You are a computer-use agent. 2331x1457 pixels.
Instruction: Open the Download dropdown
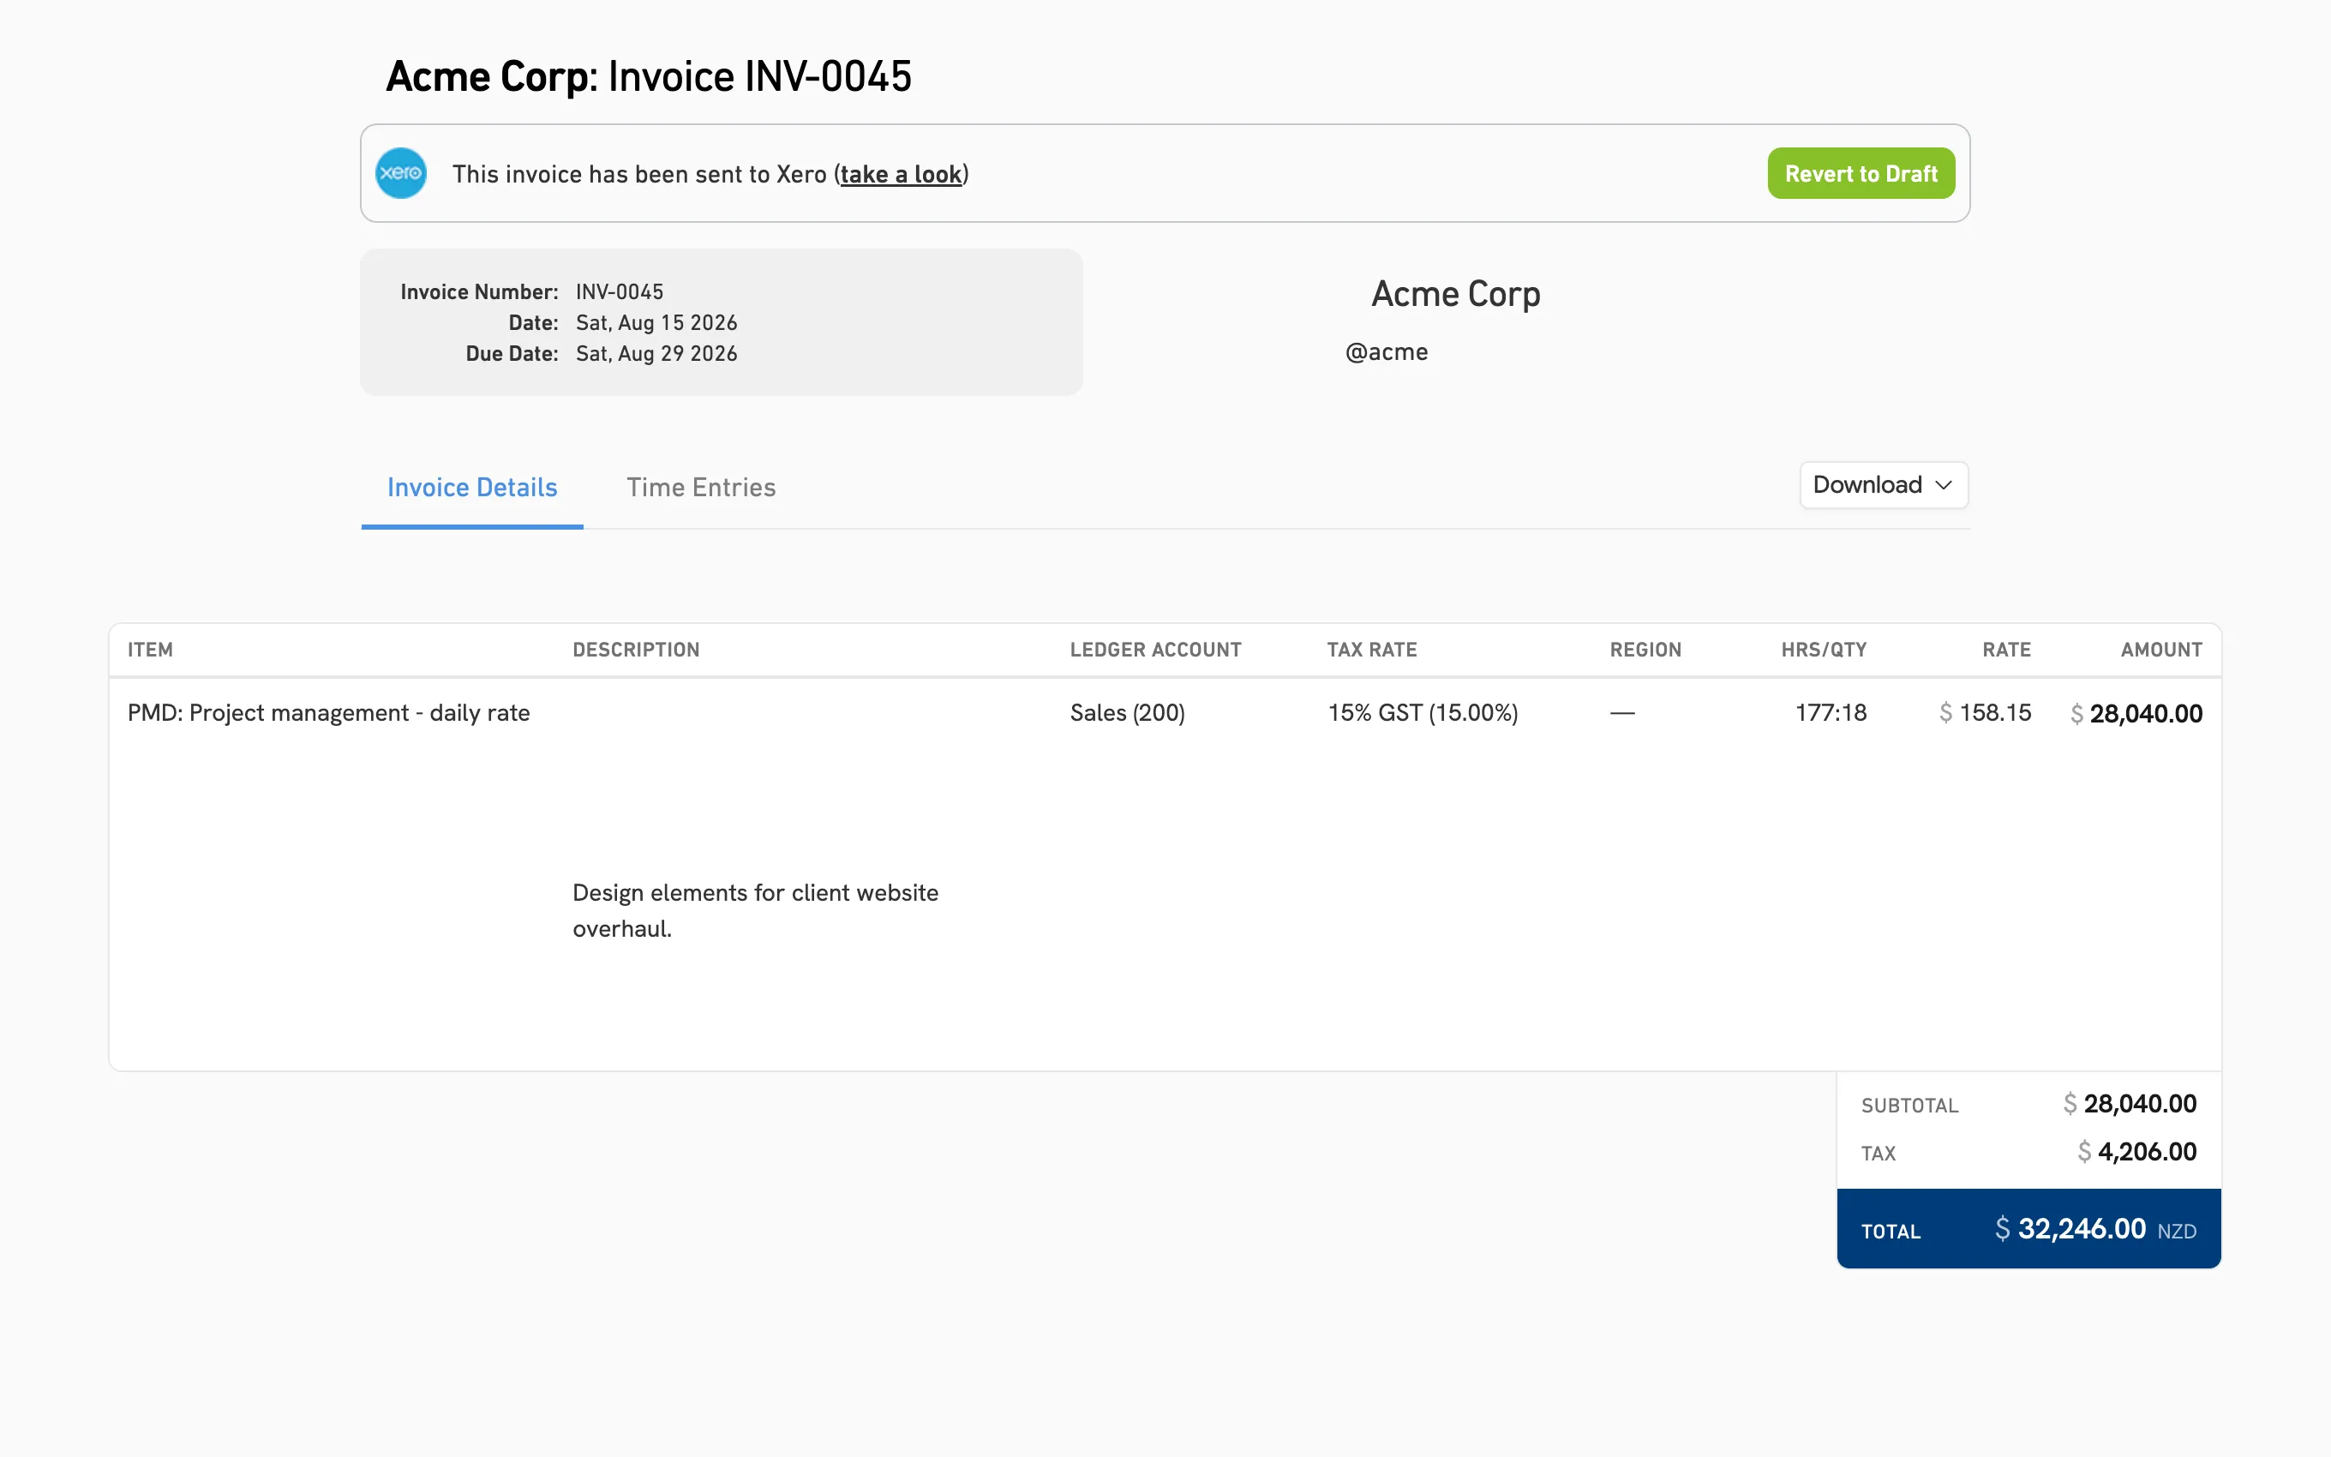pyautogui.click(x=1883, y=485)
